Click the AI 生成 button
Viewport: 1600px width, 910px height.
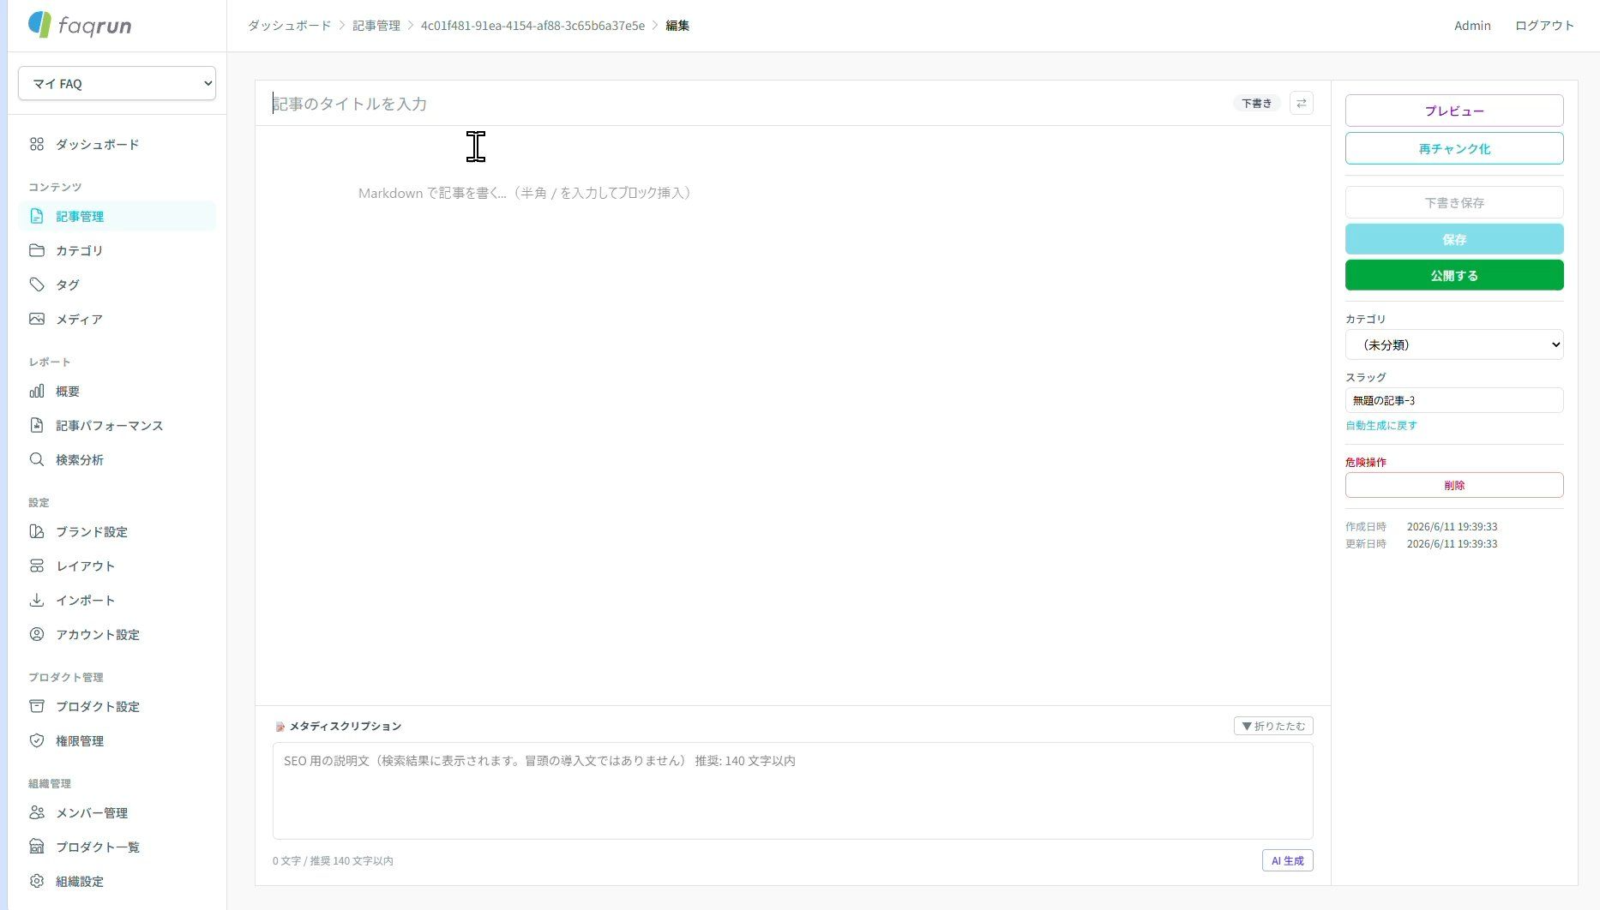[x=1287, y=860]
